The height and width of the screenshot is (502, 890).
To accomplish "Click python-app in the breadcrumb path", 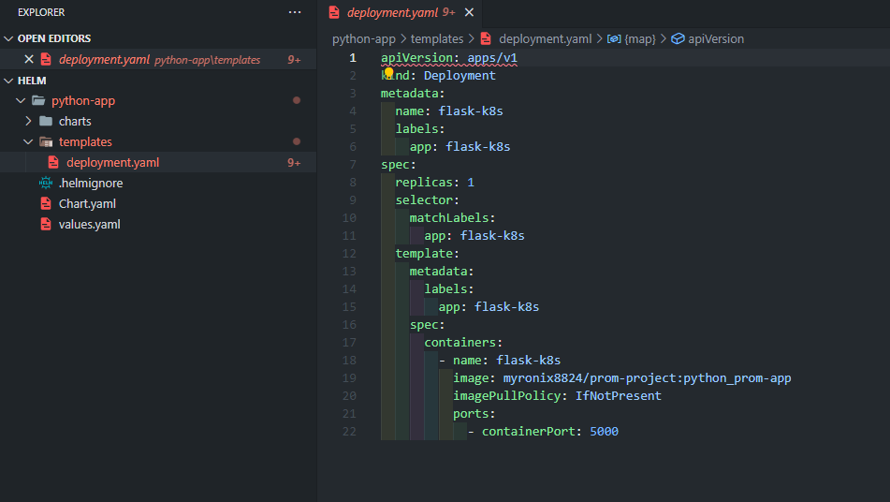I will [x=363, y=39].
